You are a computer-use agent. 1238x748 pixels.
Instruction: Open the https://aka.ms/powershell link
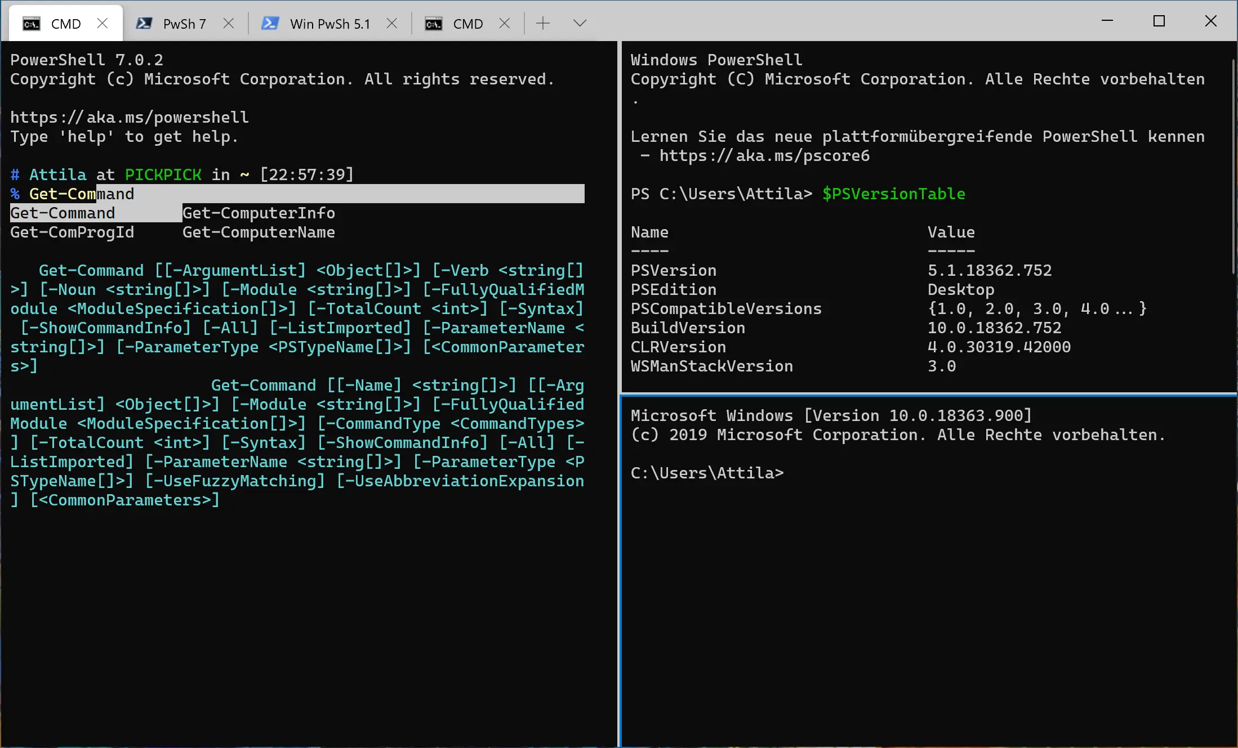point(129,117)
